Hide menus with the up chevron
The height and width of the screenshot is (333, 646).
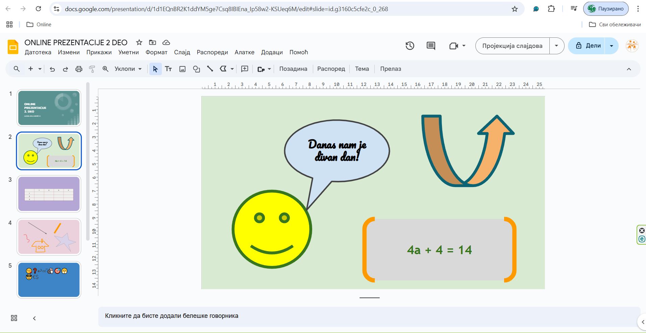point(629,69)
